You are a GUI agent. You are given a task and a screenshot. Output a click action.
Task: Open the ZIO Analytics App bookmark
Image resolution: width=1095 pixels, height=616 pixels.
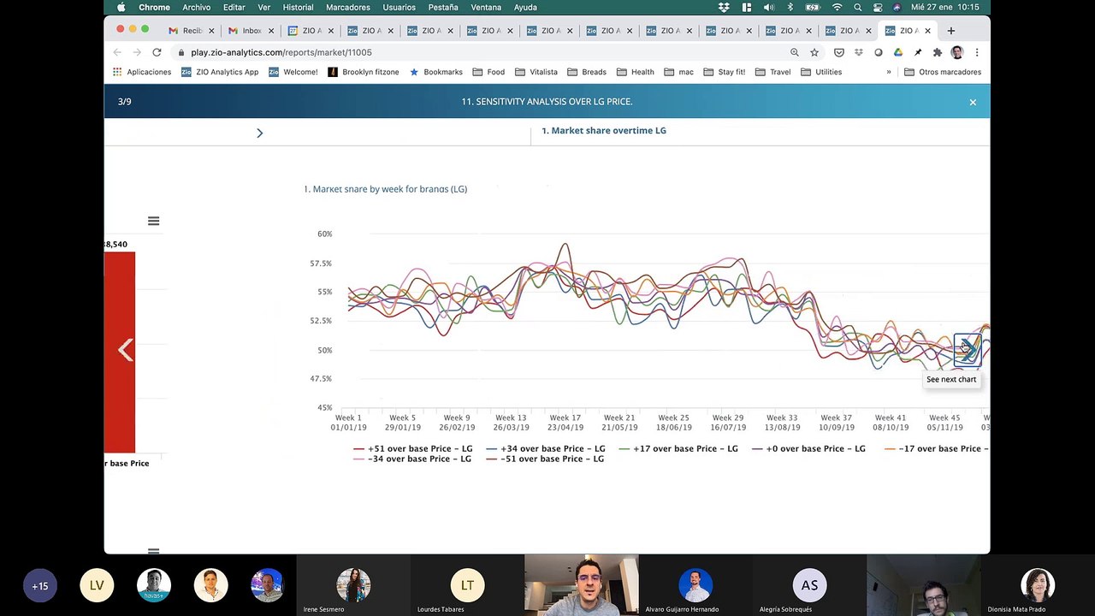click(x=220, y=72)
